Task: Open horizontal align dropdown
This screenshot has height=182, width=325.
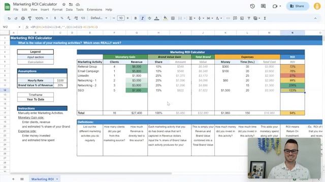Action: (192, 18)
